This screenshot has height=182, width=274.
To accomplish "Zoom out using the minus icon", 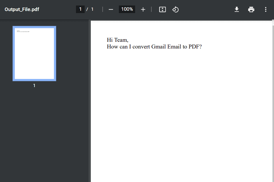I will [111, 9].
